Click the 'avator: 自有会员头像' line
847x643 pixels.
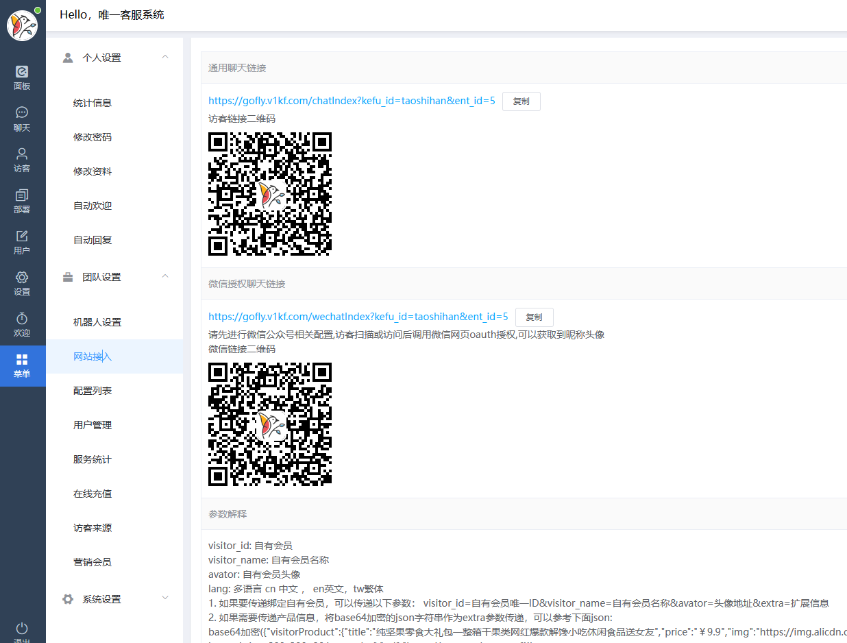254,574
